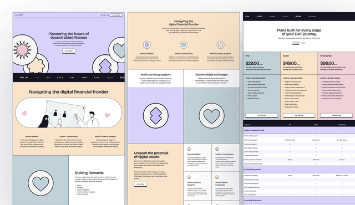355x205 pixels.
Task: Switch billing to the Annual option
Action: [303, 43]
